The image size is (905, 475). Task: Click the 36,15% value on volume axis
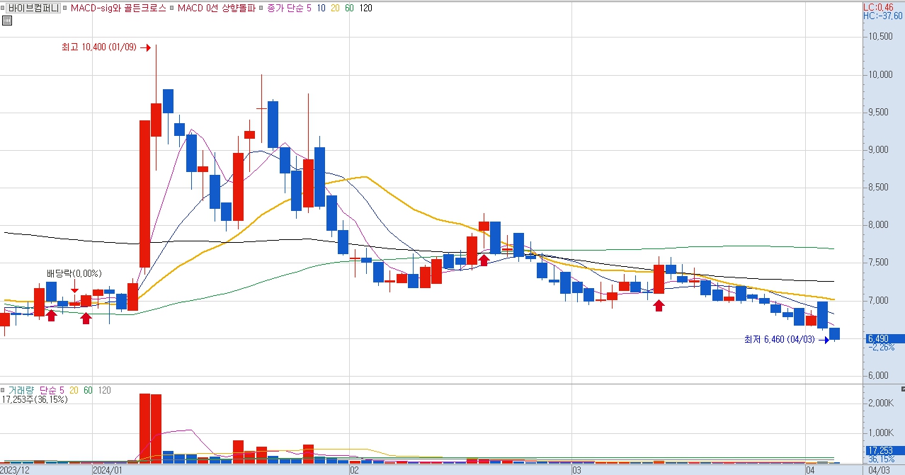(x=881, y=459)
